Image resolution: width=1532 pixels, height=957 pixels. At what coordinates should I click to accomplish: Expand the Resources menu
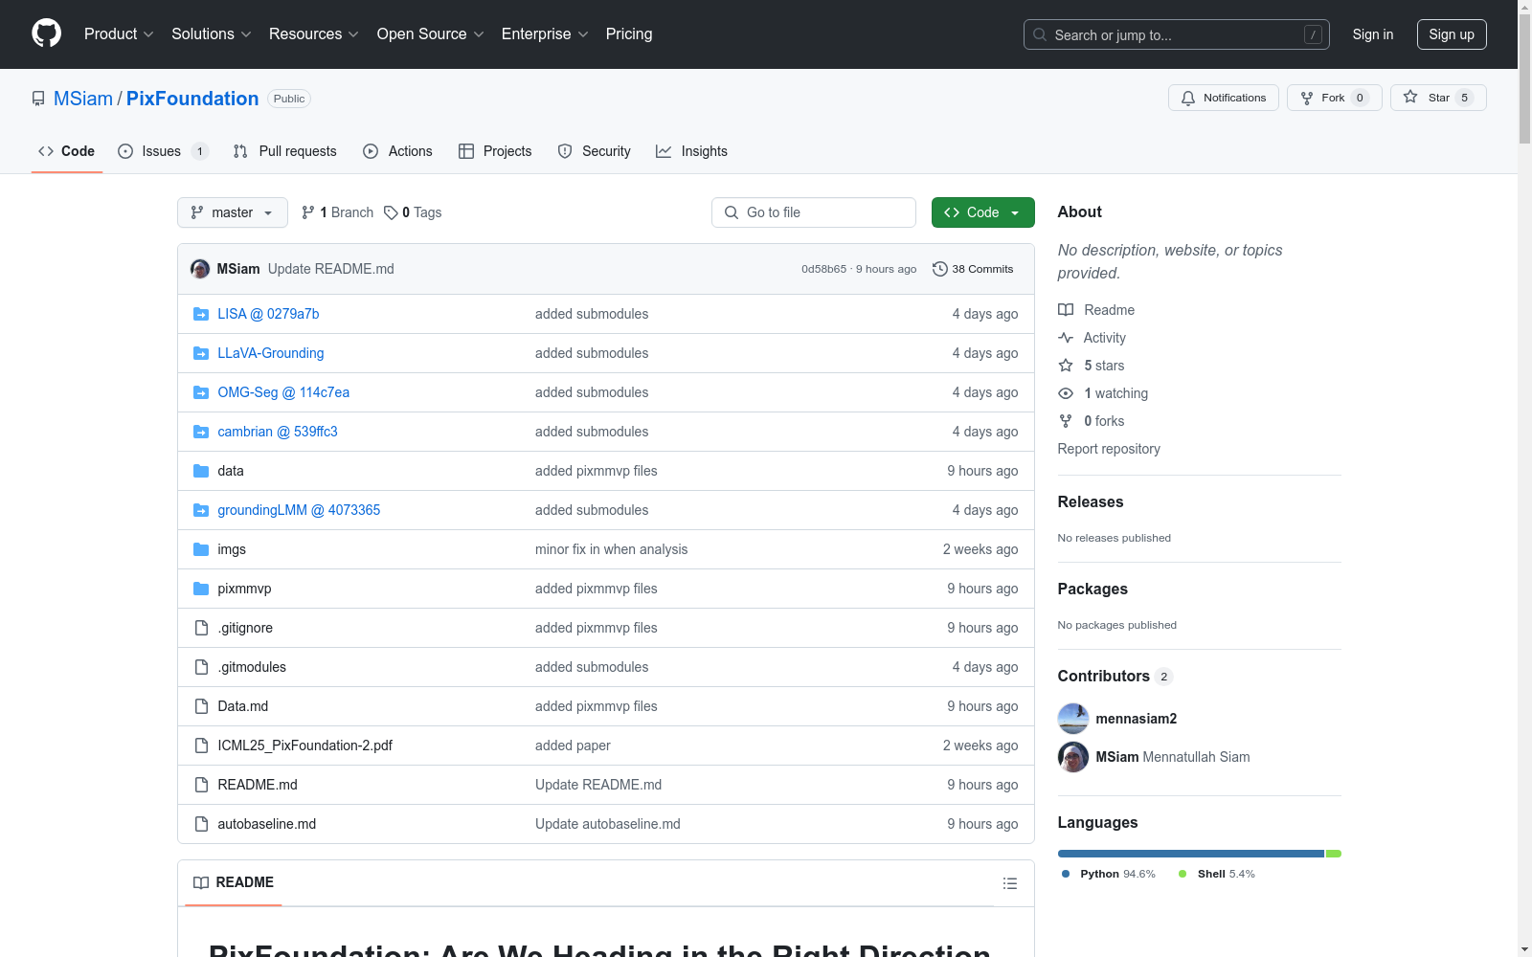point(314,33)
